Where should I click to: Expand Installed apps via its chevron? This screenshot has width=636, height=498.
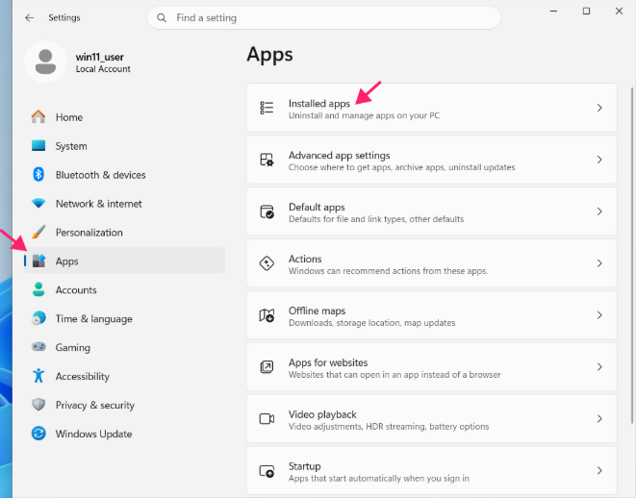pos(599,108)
